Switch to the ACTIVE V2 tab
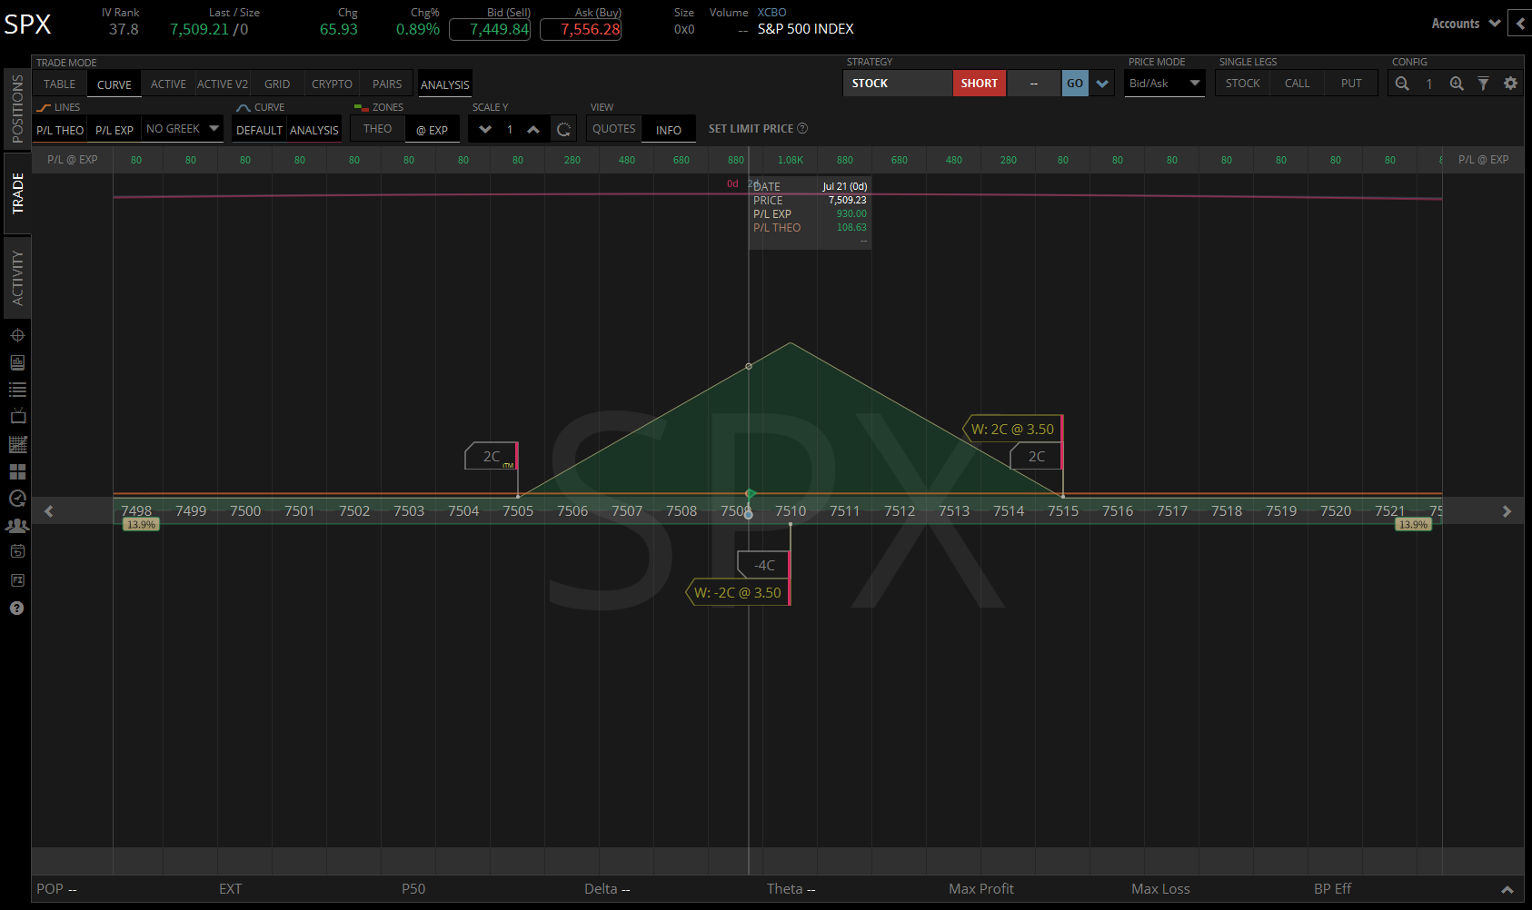The width and height of the screenshot is (1532, 910). pyautogui.click(x=223, y=84)
